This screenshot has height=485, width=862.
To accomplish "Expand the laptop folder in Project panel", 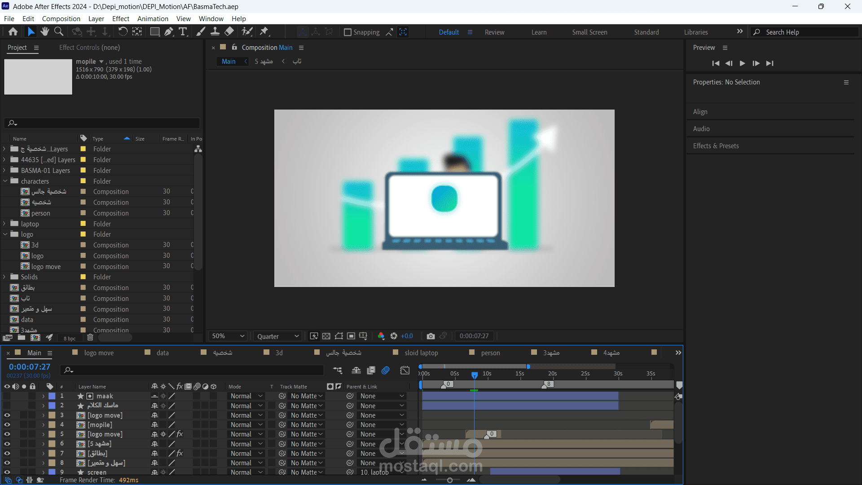I will pyautogui.click(x=5, y=224).
